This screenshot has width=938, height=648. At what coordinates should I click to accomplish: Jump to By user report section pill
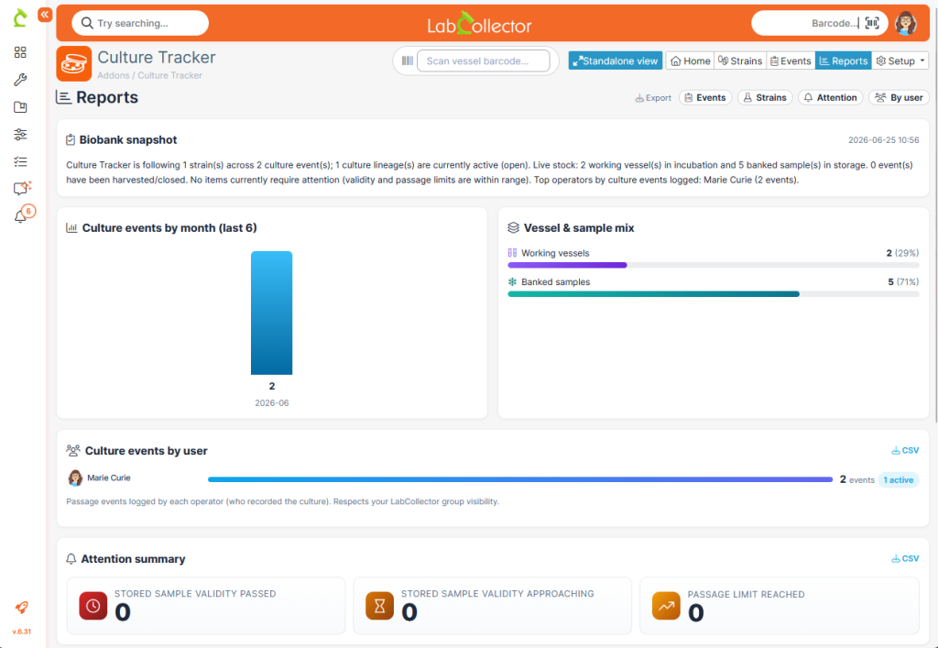pyautogui.click(x=900, y=97)
